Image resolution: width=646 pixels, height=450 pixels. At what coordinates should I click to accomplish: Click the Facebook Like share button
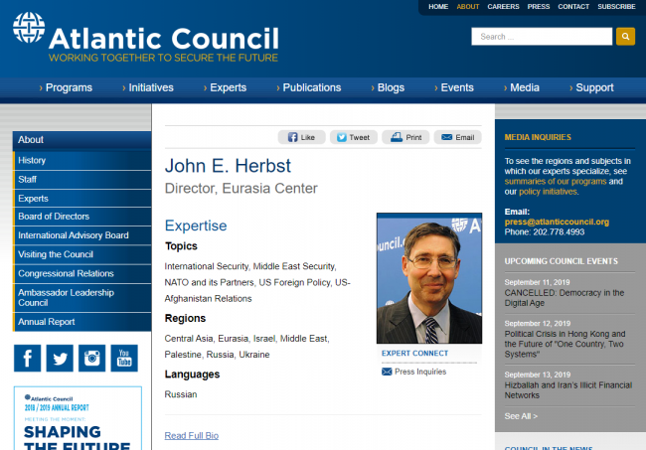pyautogui.click(x=301, y=137)
